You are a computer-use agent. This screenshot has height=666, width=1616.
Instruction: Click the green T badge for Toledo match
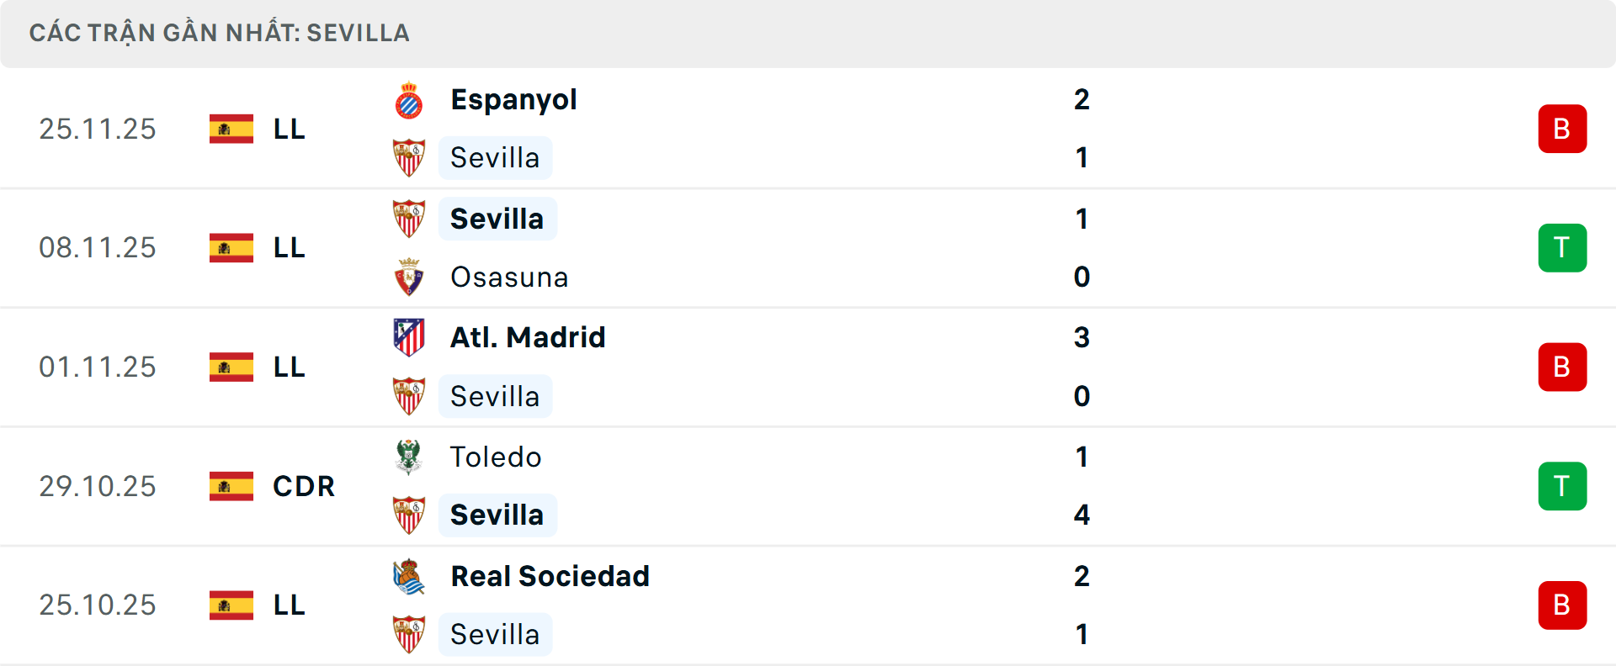coord(1562,486)
